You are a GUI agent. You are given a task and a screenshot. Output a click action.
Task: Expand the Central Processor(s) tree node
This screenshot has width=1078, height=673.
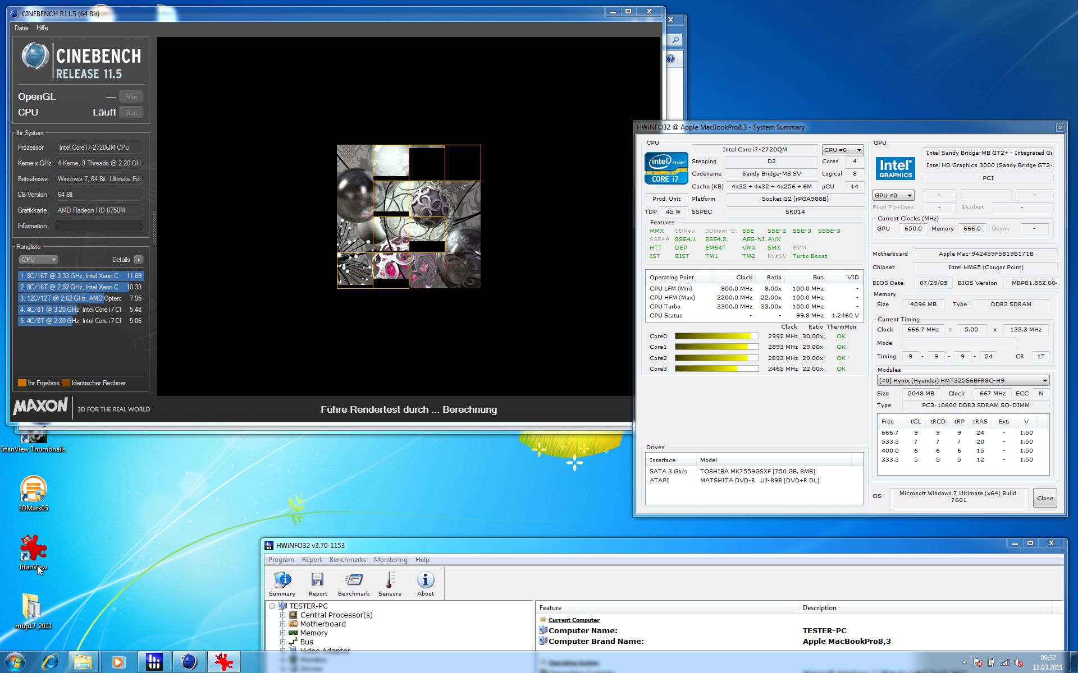tap(283, 615)
